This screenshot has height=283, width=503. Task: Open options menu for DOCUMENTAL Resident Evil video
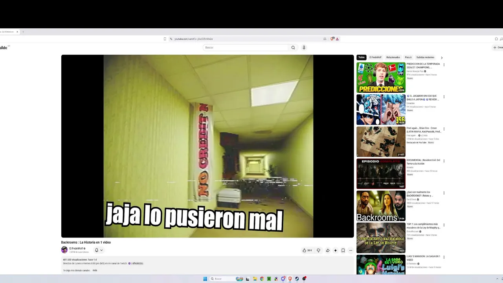point(444,161)
